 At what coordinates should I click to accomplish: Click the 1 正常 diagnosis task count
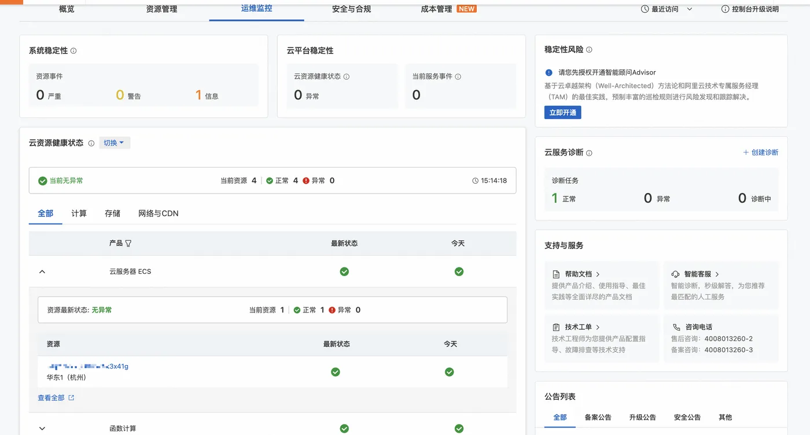[x=564, y=198]
